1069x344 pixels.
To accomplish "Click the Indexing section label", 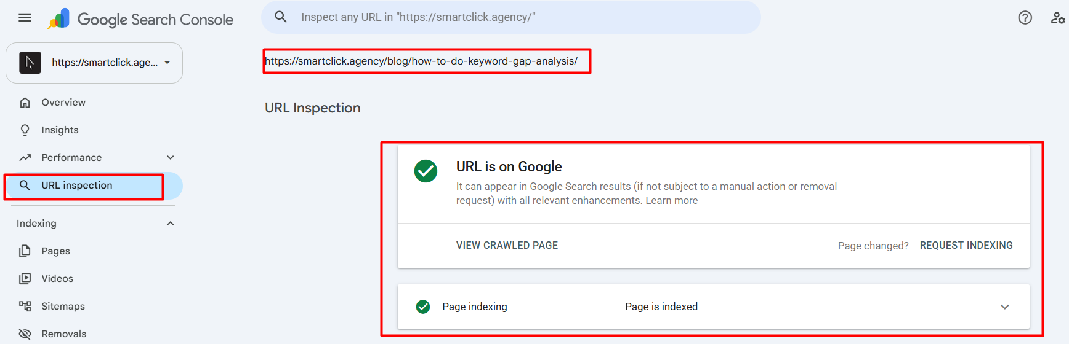I will [36, 224].
